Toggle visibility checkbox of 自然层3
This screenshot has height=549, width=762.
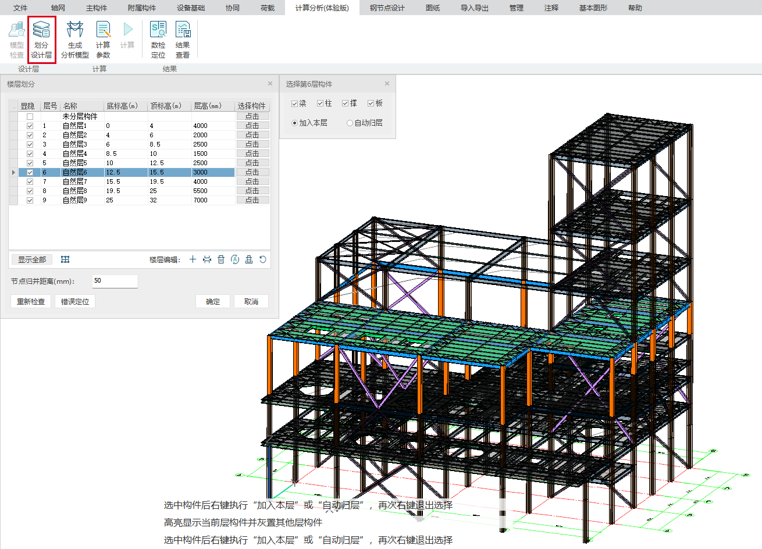pyautogui.click(x=30, y=144)
